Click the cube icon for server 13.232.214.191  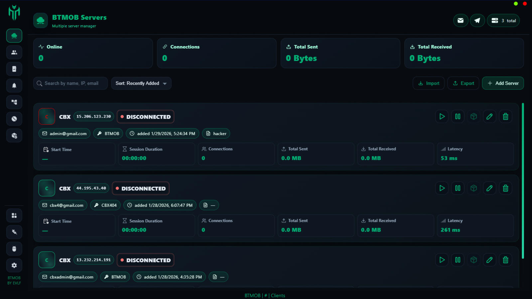tap(474, 260)
